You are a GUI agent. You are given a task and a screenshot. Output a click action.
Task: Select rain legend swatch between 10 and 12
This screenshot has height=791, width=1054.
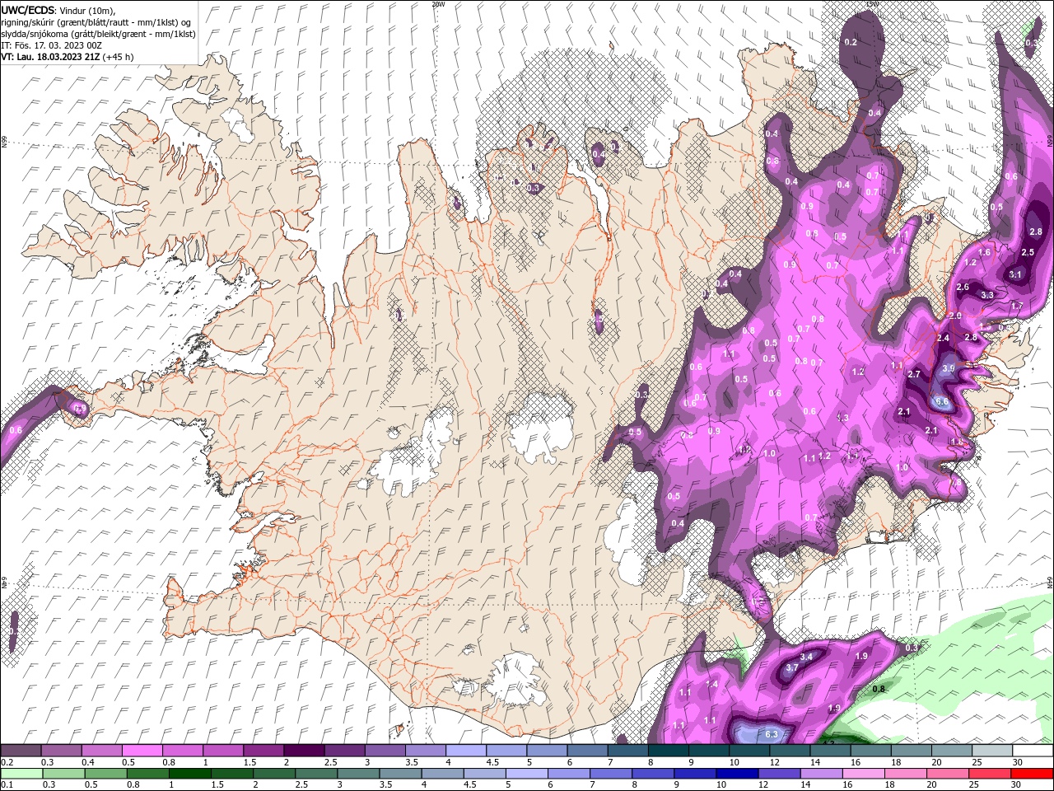click(x=736, y=773)
